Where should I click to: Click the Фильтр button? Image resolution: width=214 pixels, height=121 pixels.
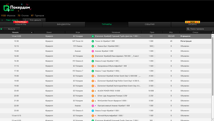pos(12,29)
